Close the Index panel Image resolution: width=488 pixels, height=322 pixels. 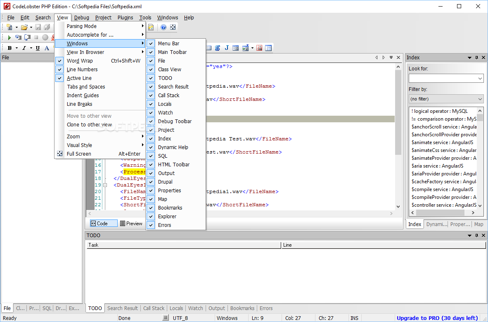pyautogui.click(x=483, y=58)
